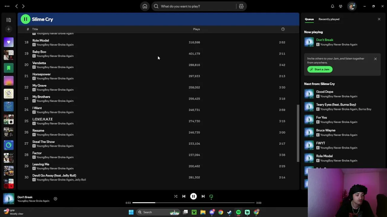Click the Start a Jam button
The width and height of the screenshot is (387, 217).
320,69
